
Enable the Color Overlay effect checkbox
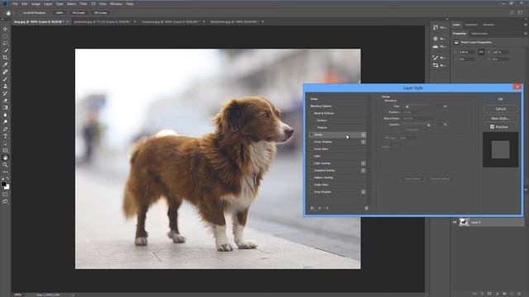point(312,163)
